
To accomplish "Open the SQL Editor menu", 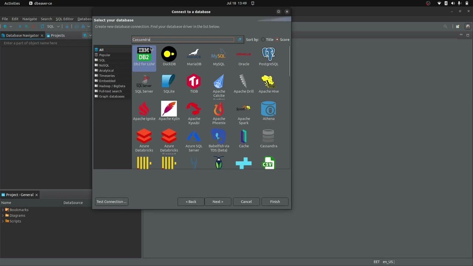I will (65, 19).
